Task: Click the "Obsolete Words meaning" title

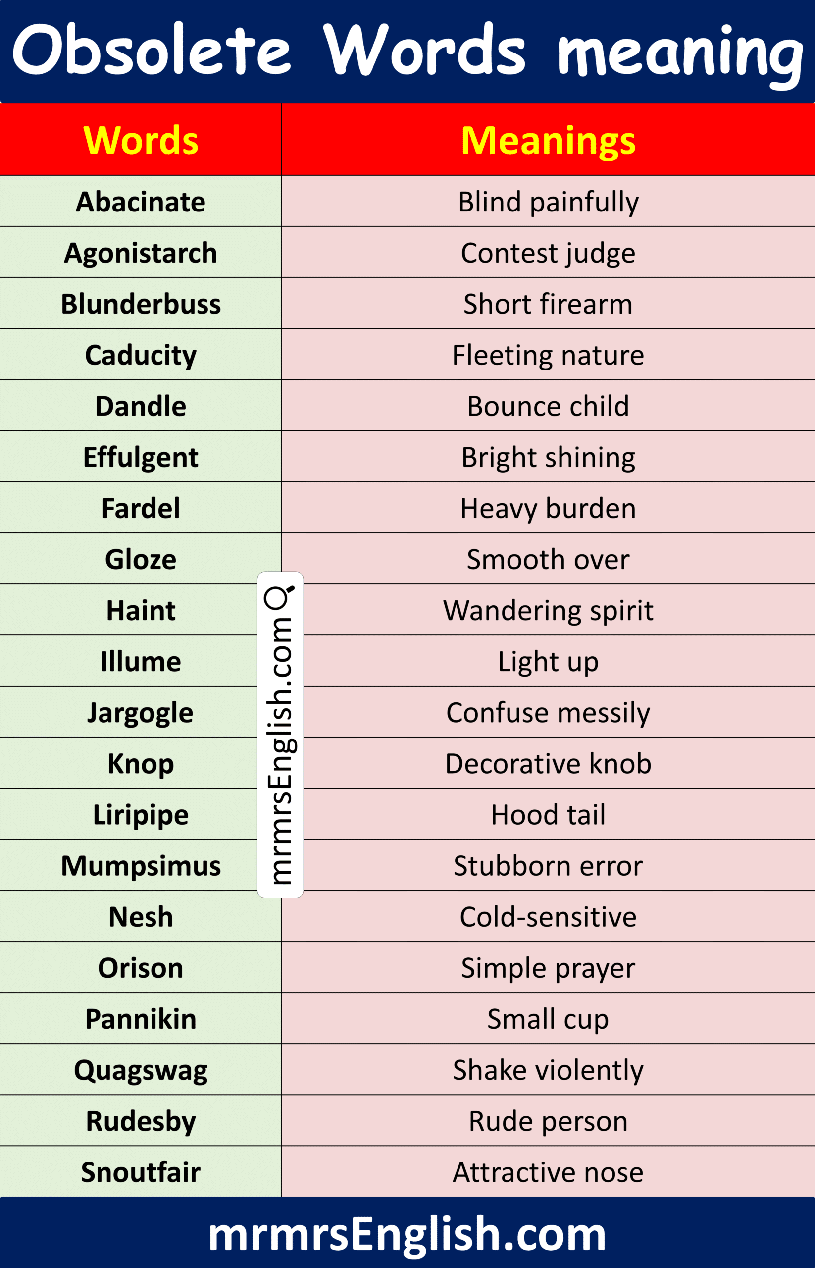Action: tap(407, 52)
